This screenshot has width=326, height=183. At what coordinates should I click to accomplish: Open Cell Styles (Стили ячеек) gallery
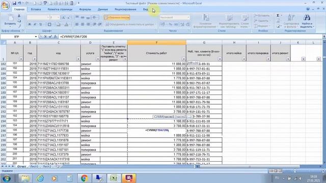coord(244,21)
